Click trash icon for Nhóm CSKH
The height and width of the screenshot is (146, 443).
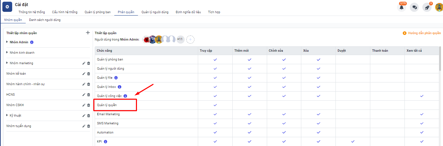[89, 105]
